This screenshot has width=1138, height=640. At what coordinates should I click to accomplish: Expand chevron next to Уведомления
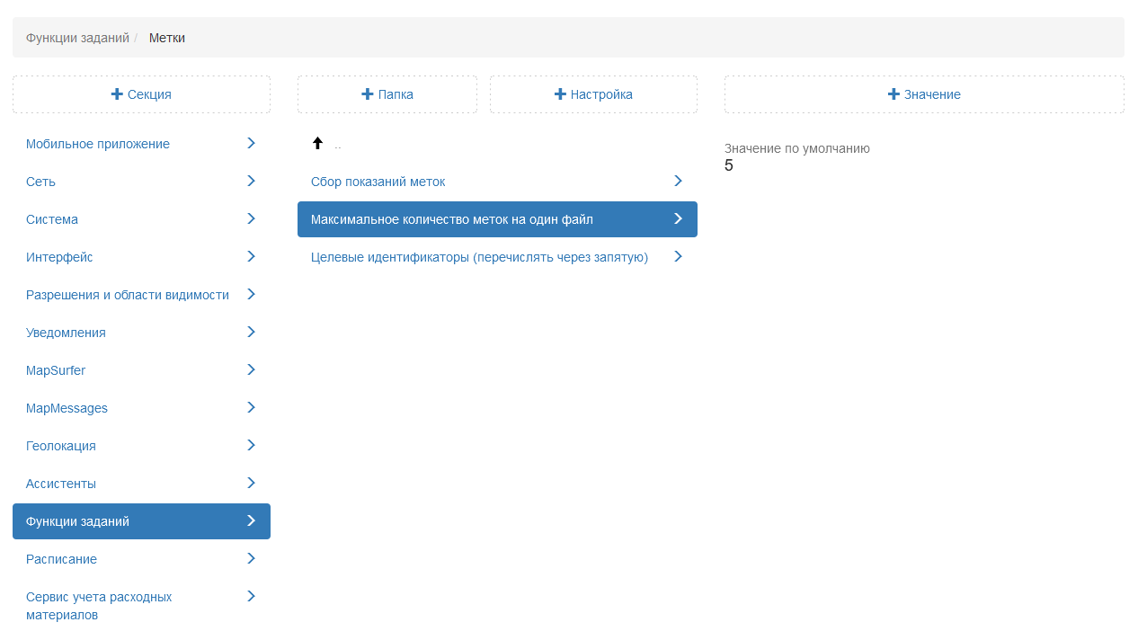251,332
